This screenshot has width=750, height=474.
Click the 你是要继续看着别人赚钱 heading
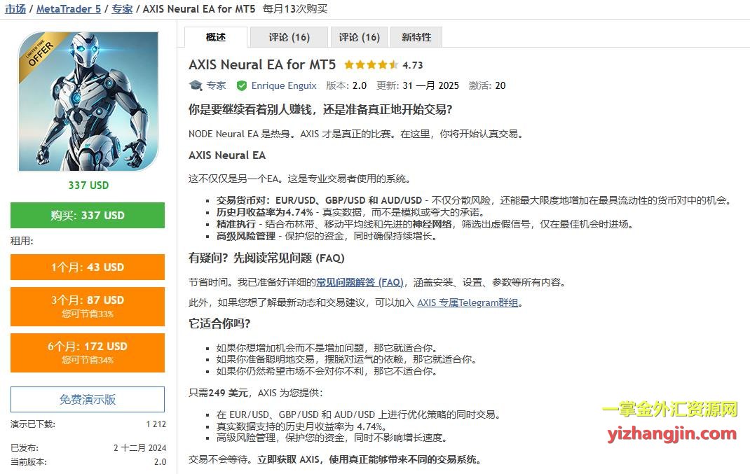point(320,109)
